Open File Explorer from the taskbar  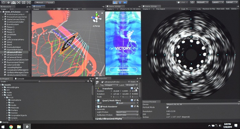(x=19, y=127)
